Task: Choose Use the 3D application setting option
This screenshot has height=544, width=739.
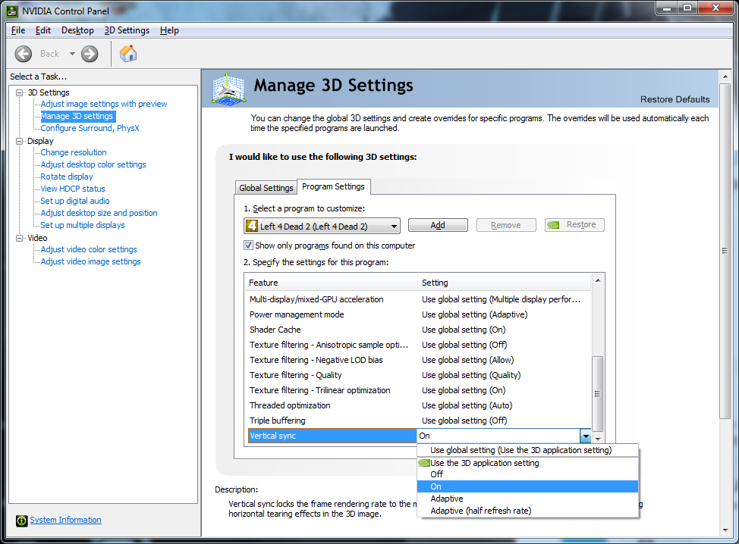Action: (527, 463)
